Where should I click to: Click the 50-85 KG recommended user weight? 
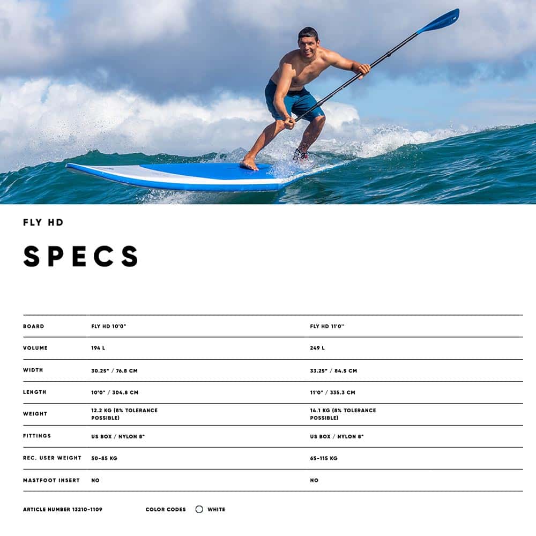coord(105,458)
